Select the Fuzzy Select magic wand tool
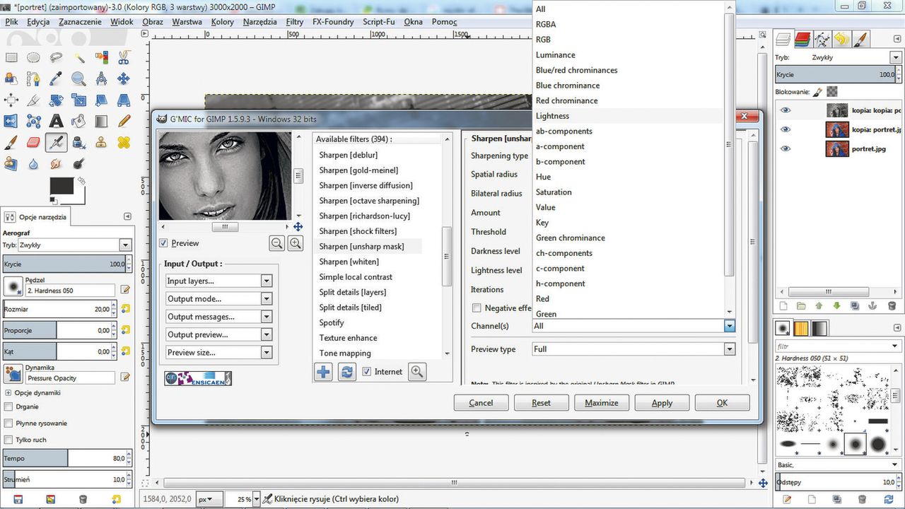Viewport: 905px width, 509px height. pyautogui.click(x=78, y=57)
